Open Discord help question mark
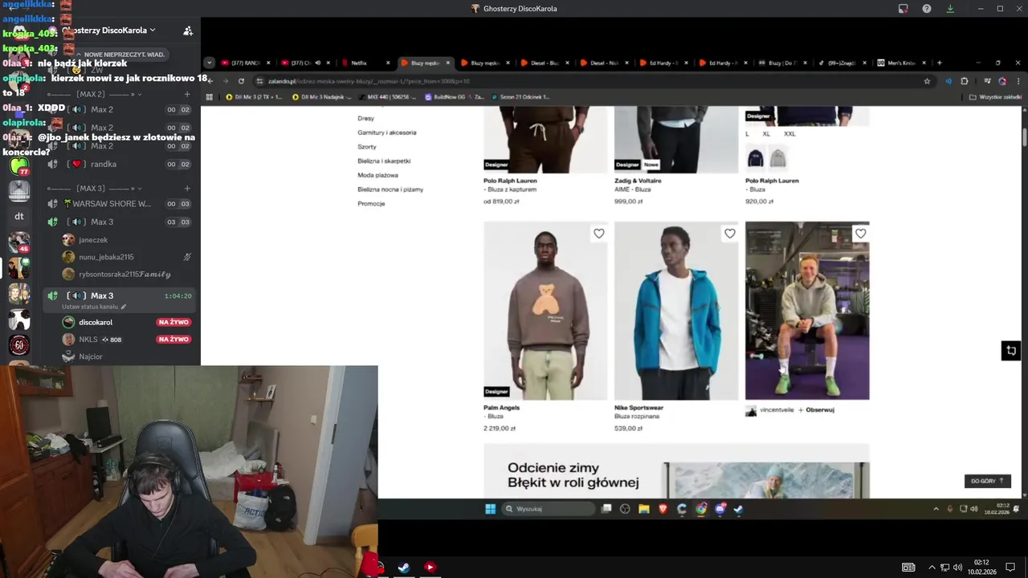1028x578 pixels. click(927, 9)
